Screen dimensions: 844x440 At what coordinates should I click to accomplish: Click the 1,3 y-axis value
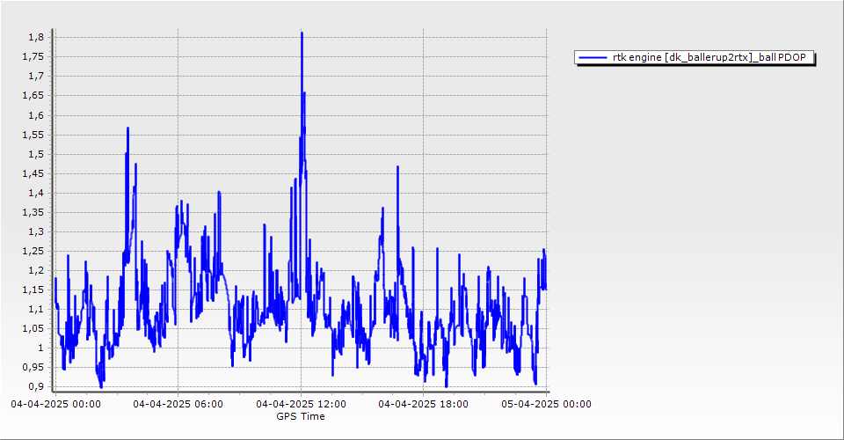pos(36,231)
